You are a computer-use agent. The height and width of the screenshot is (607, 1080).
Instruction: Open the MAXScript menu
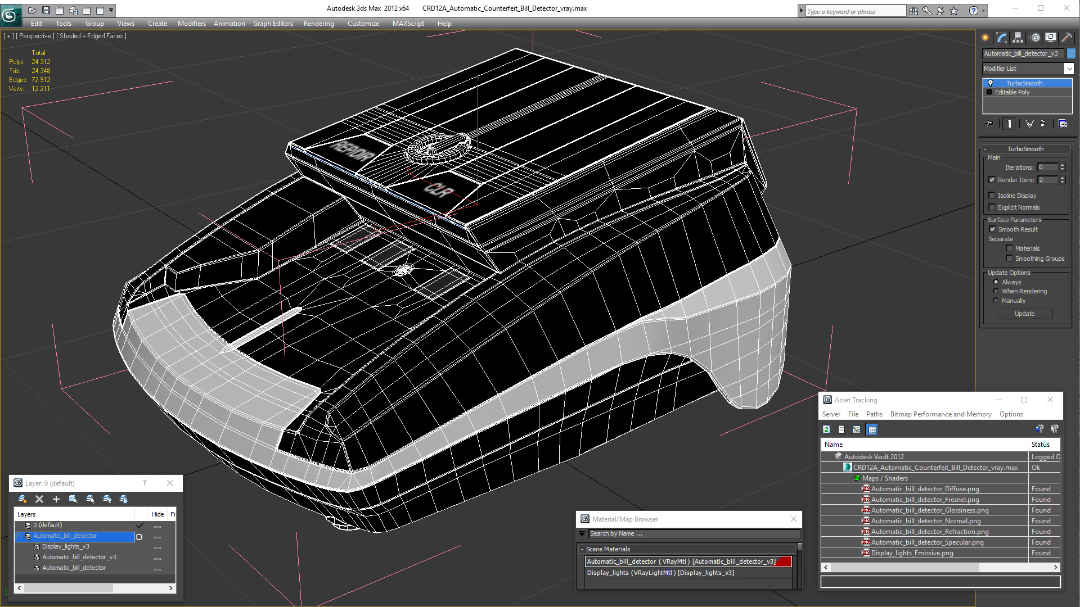point(408,24)
